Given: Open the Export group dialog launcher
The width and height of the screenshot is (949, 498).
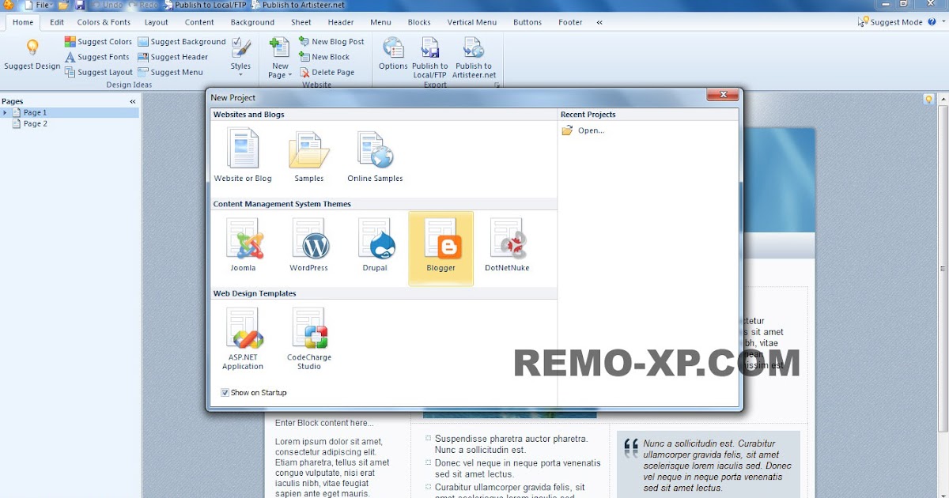Looking at the screenshot, I should tap(497, 85).
